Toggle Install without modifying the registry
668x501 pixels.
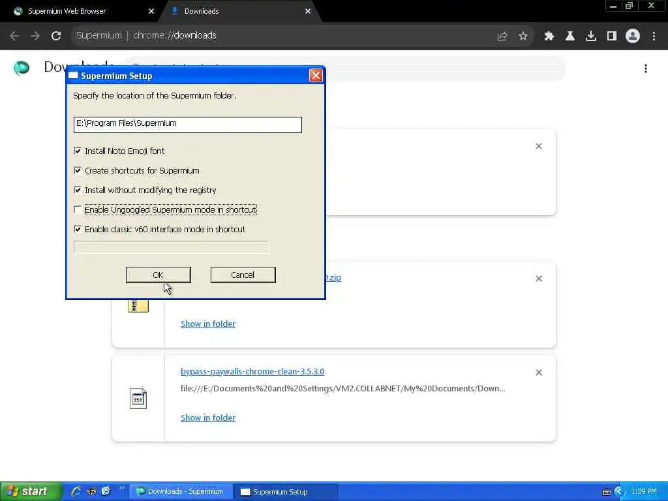pos(78,190)
